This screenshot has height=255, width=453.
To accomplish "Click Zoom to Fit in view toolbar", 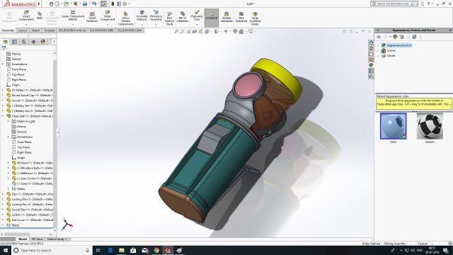I will (176, 31).
